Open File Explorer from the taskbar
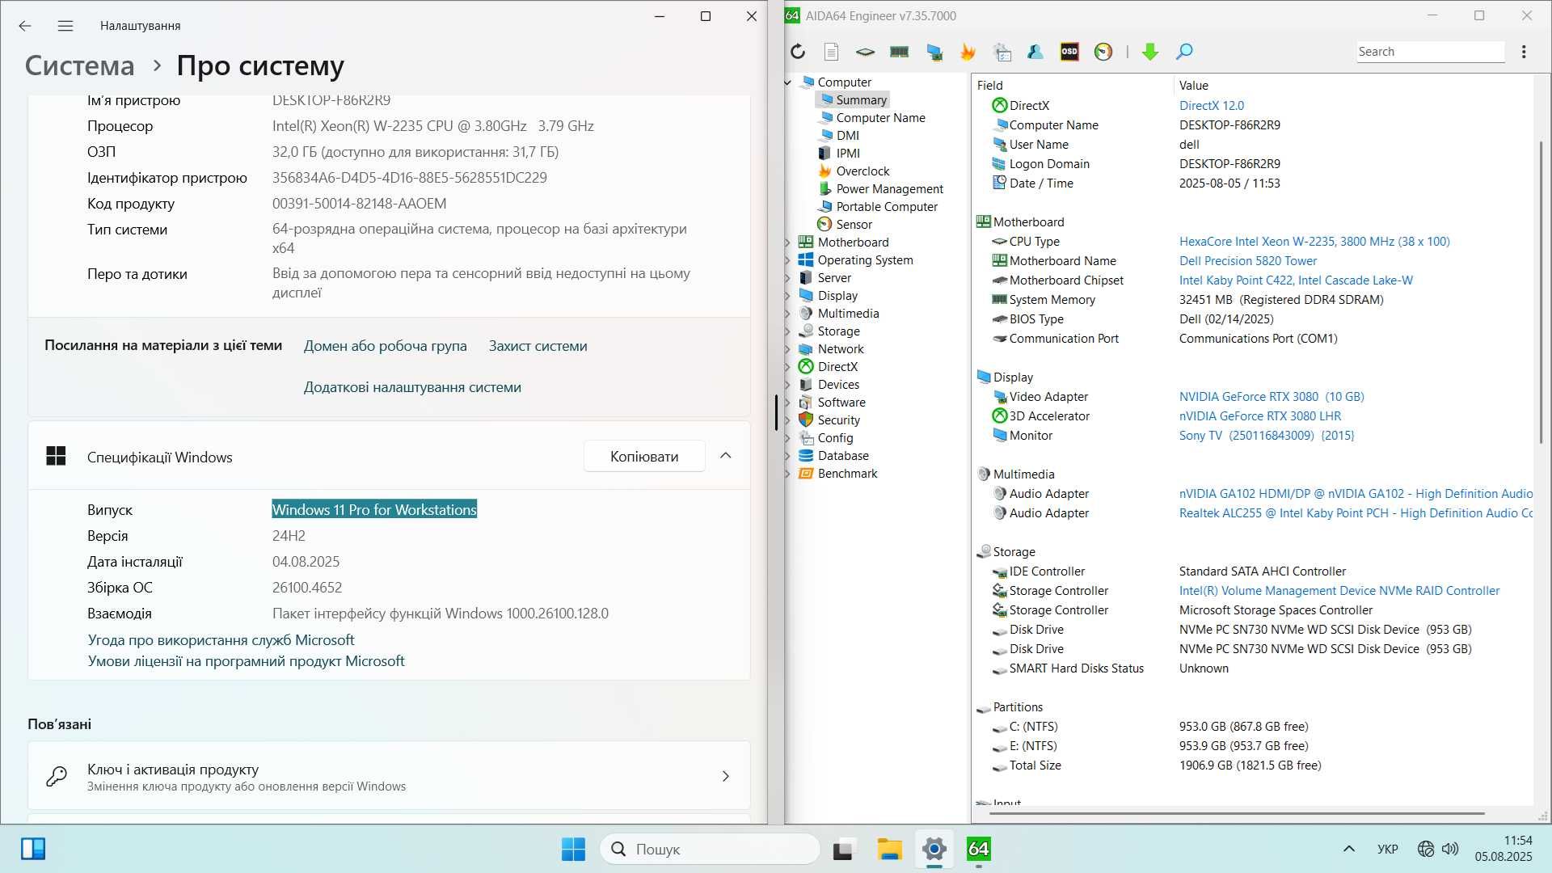 889,849
